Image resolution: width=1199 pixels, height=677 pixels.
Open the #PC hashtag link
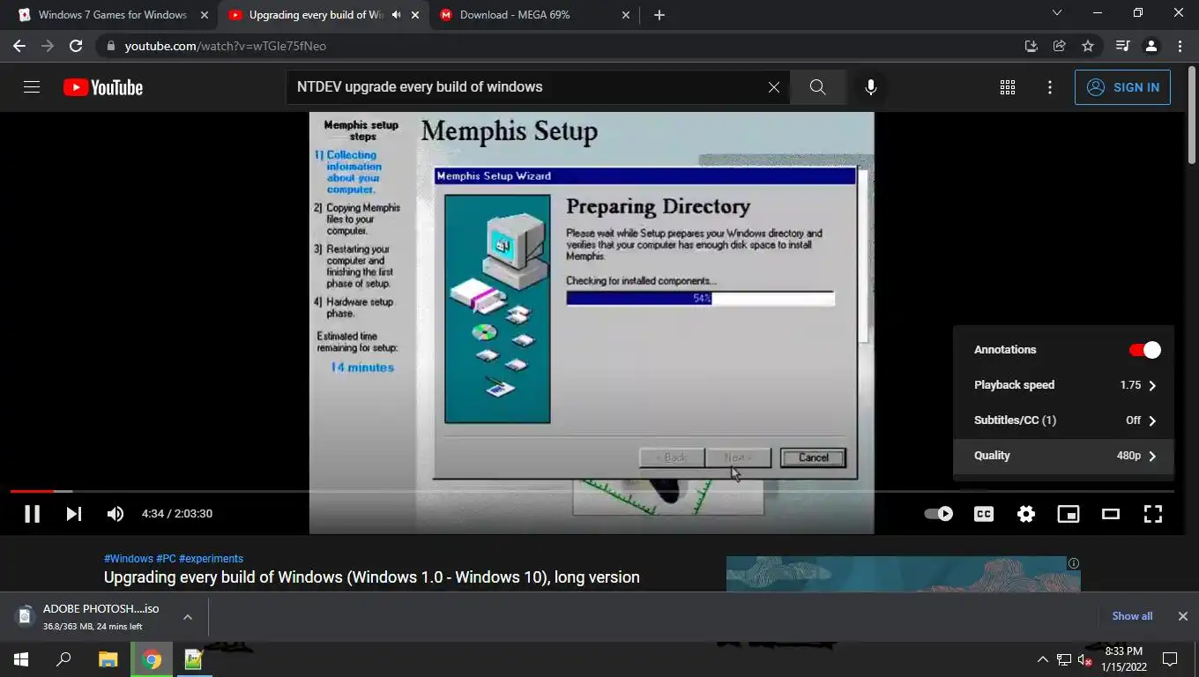166,559
